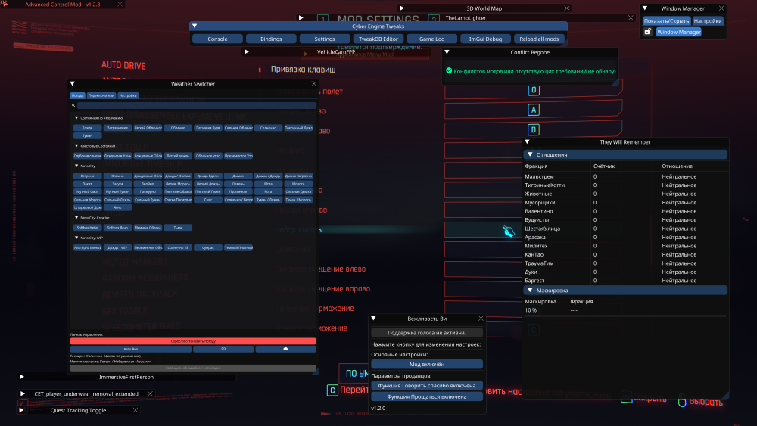Image resolution: width=757 pixels, height=426 pixels.
Task: Click the A key binding box
Action: coord(534,110)
